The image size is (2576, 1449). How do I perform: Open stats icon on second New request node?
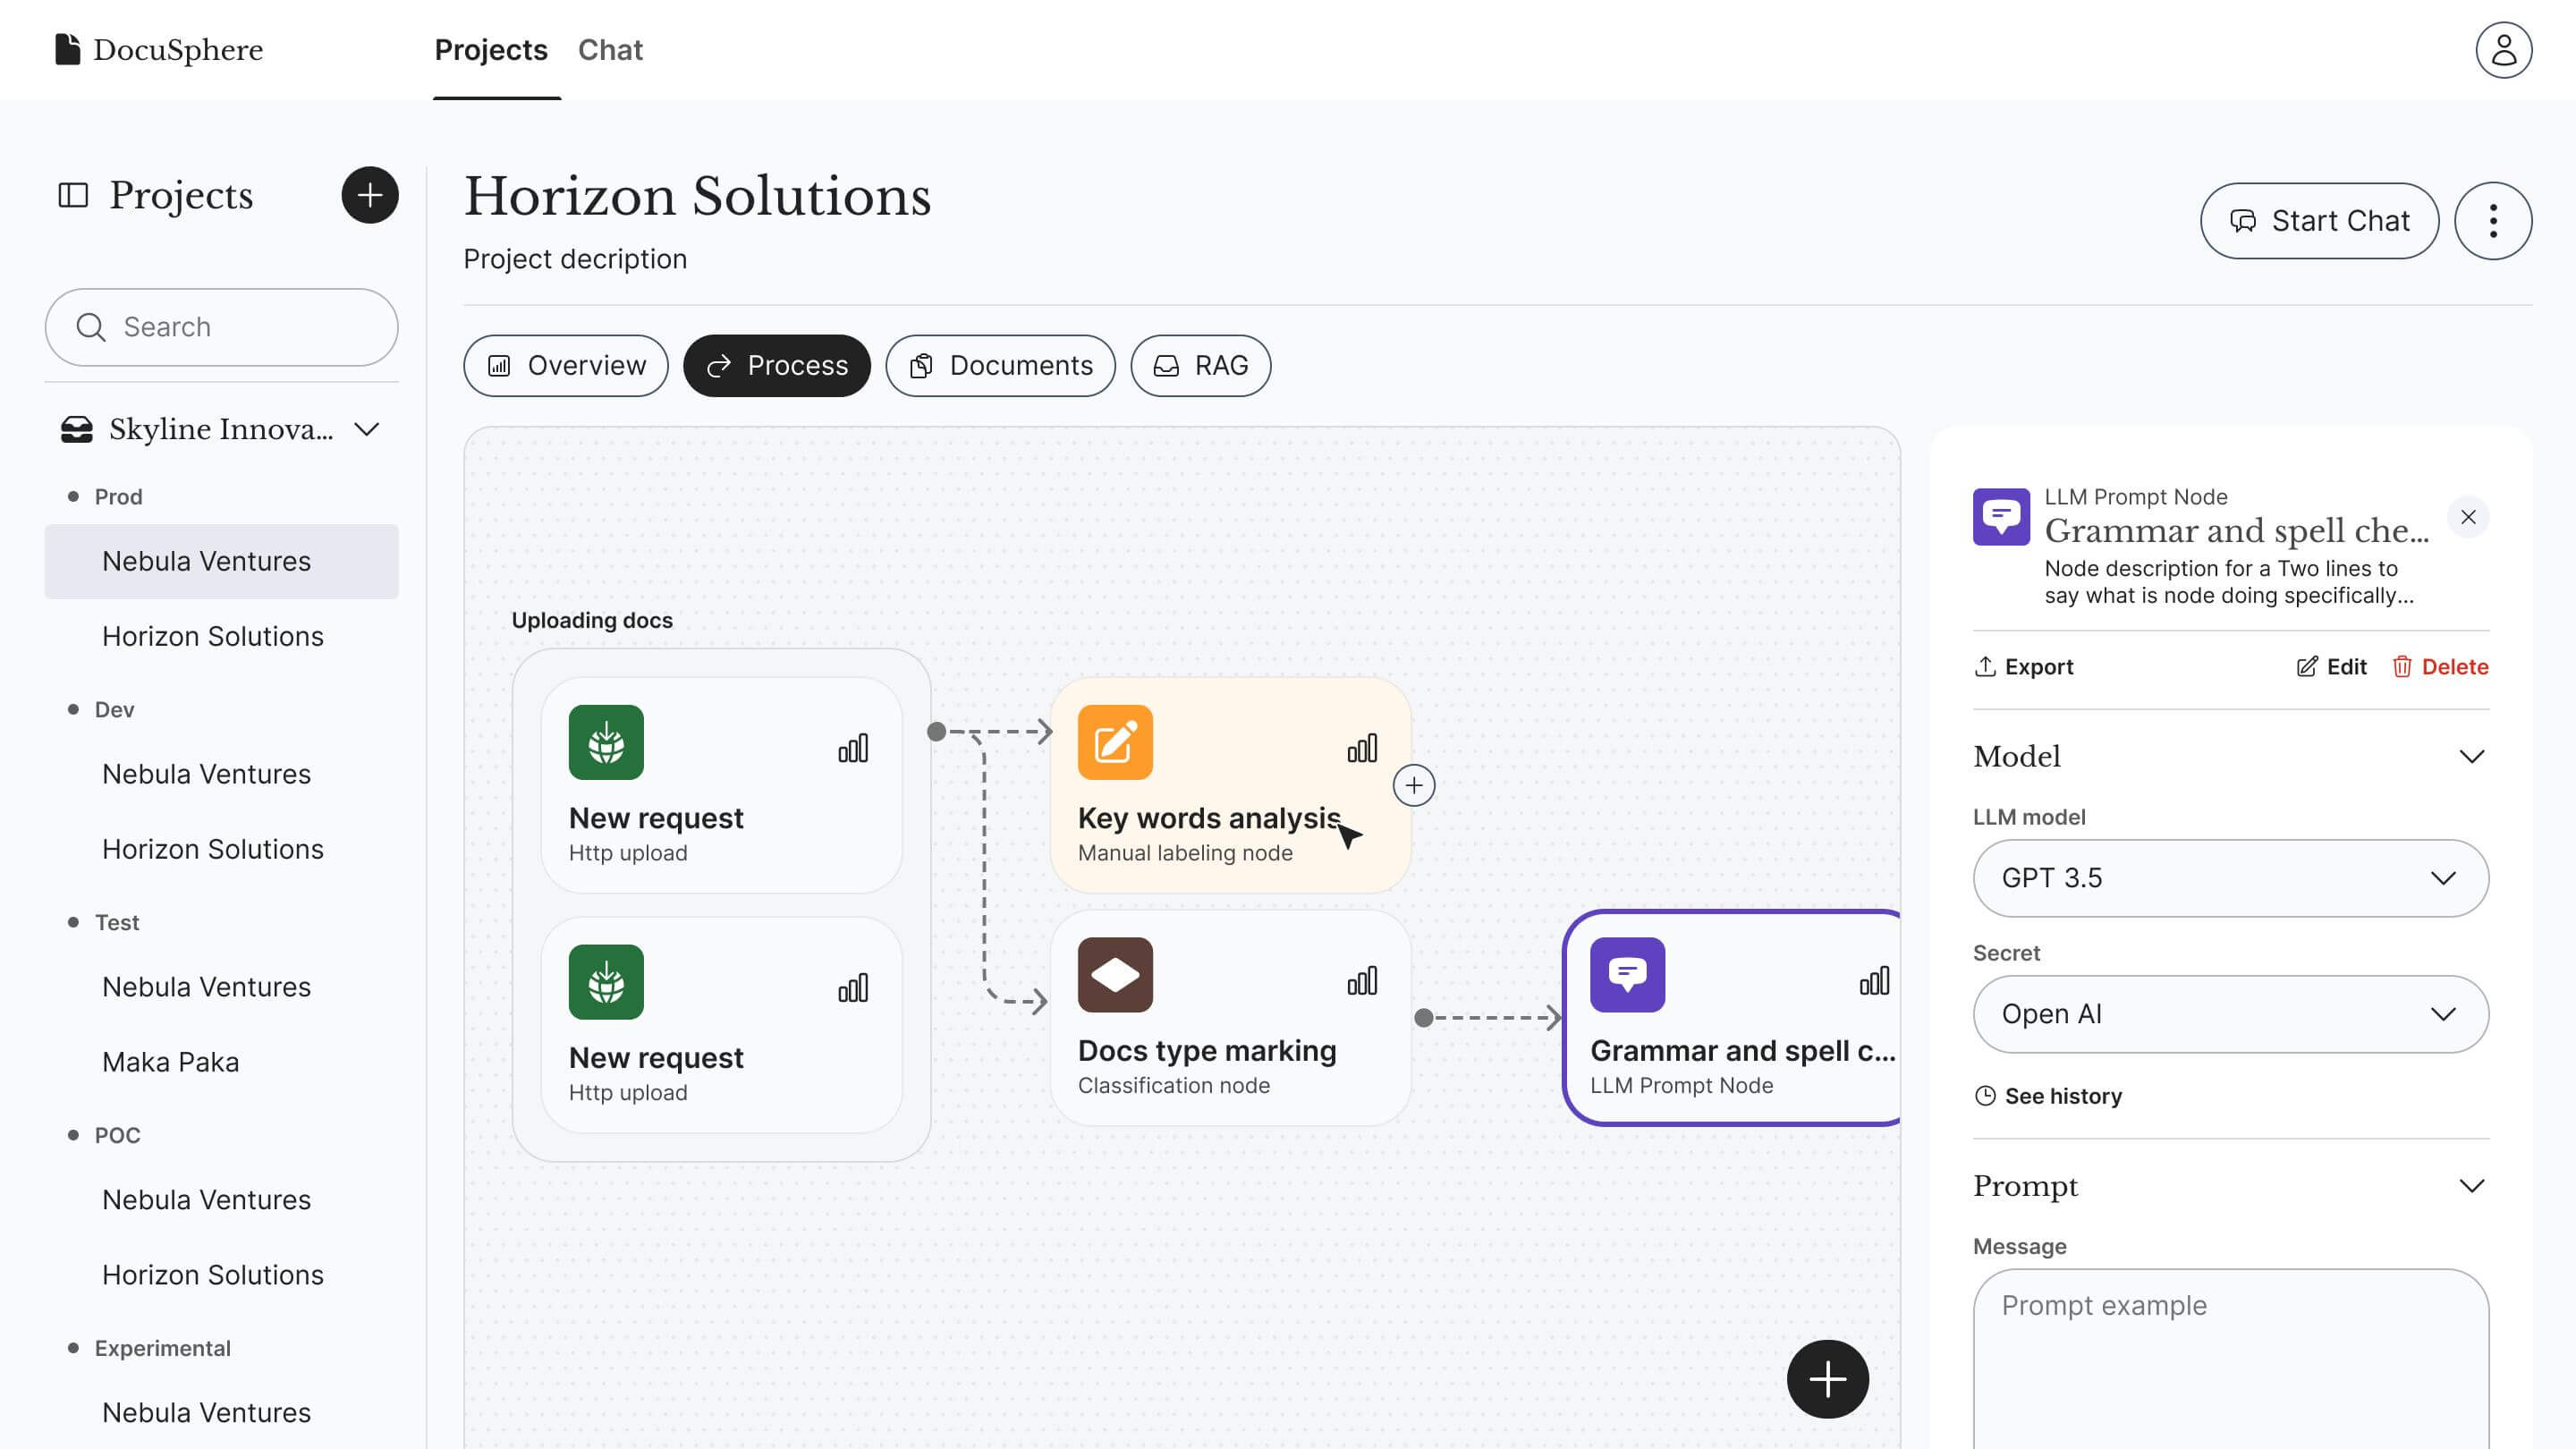point(853,988)
